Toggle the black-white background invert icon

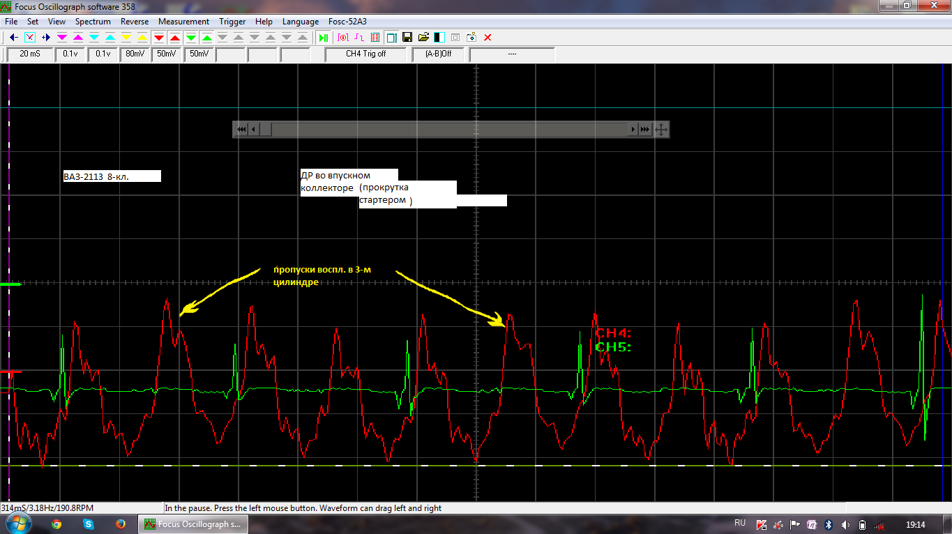point(439,37)
